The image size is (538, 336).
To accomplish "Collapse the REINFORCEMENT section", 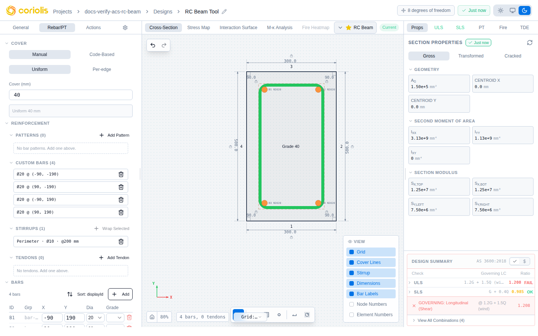I will pyautogui.click(x=7, y=123).
